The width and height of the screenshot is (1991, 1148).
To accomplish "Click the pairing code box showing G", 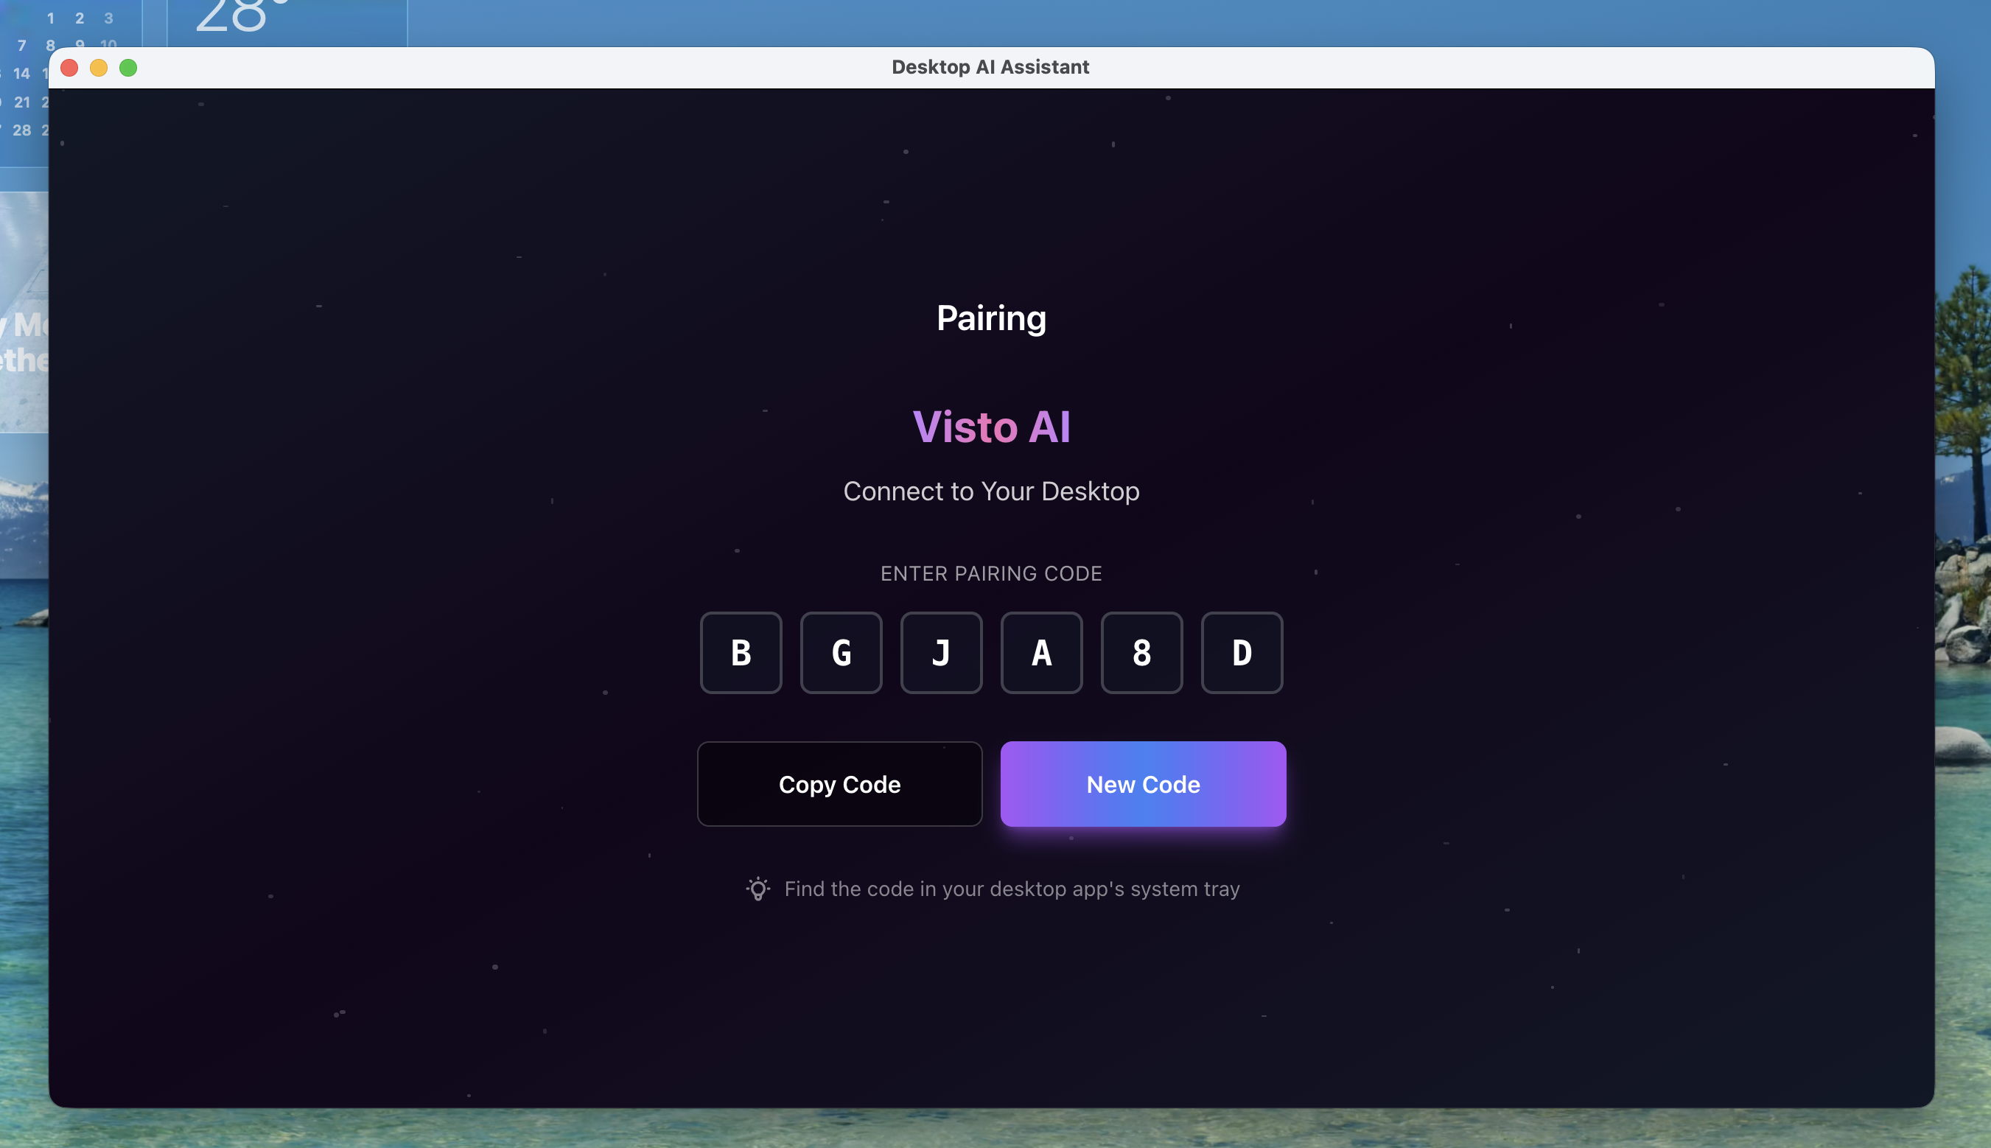I will click(841, 653).
